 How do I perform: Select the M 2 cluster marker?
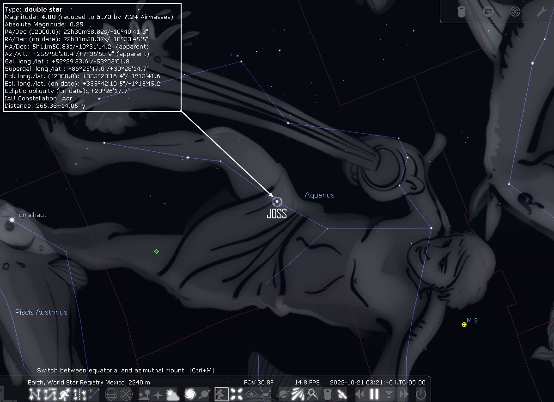464,324
